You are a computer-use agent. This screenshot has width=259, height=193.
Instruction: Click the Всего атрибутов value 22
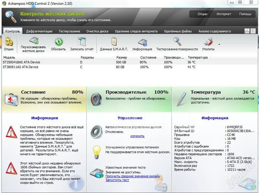(229, 142)
